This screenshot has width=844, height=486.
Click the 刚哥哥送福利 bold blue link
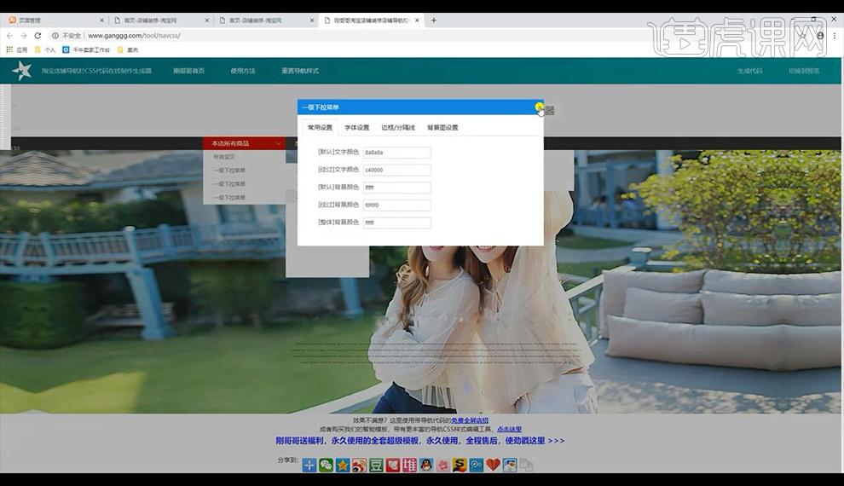pyautogui.click(x=419, y=441)
